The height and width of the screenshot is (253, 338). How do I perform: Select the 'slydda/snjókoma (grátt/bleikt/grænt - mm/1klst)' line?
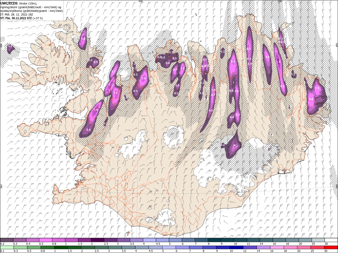[x=32, y=11]
